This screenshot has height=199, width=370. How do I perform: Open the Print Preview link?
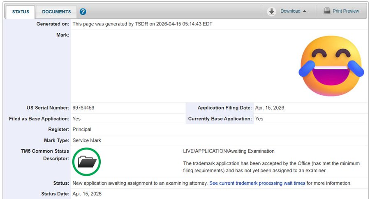(x=346, y=11)
